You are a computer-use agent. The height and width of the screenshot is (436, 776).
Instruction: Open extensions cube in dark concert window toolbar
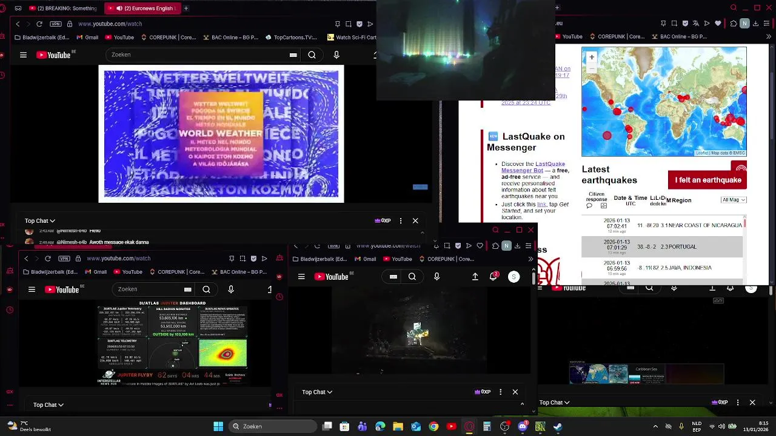(x=495, y=246)
